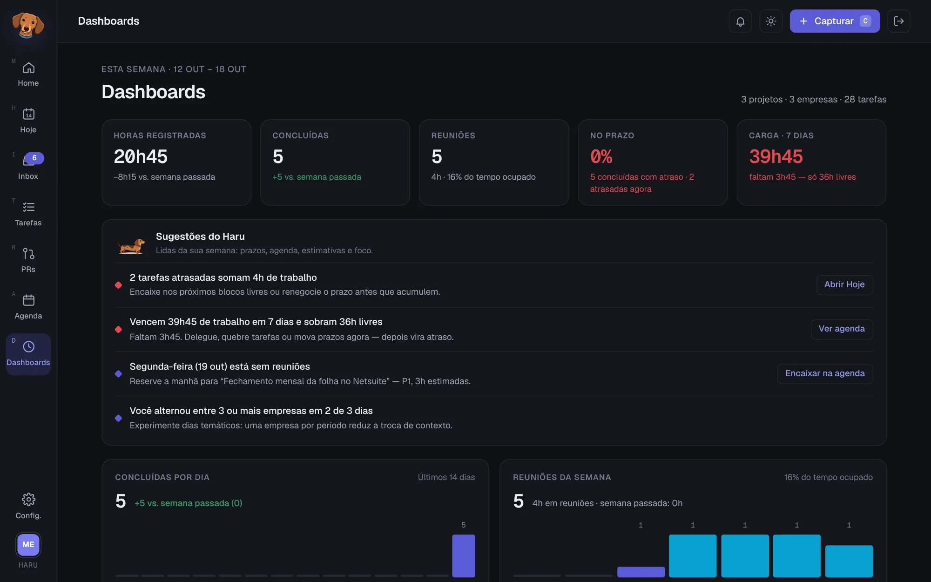
Task: Click the logout arrow icon
Action: tap(899, 21)
